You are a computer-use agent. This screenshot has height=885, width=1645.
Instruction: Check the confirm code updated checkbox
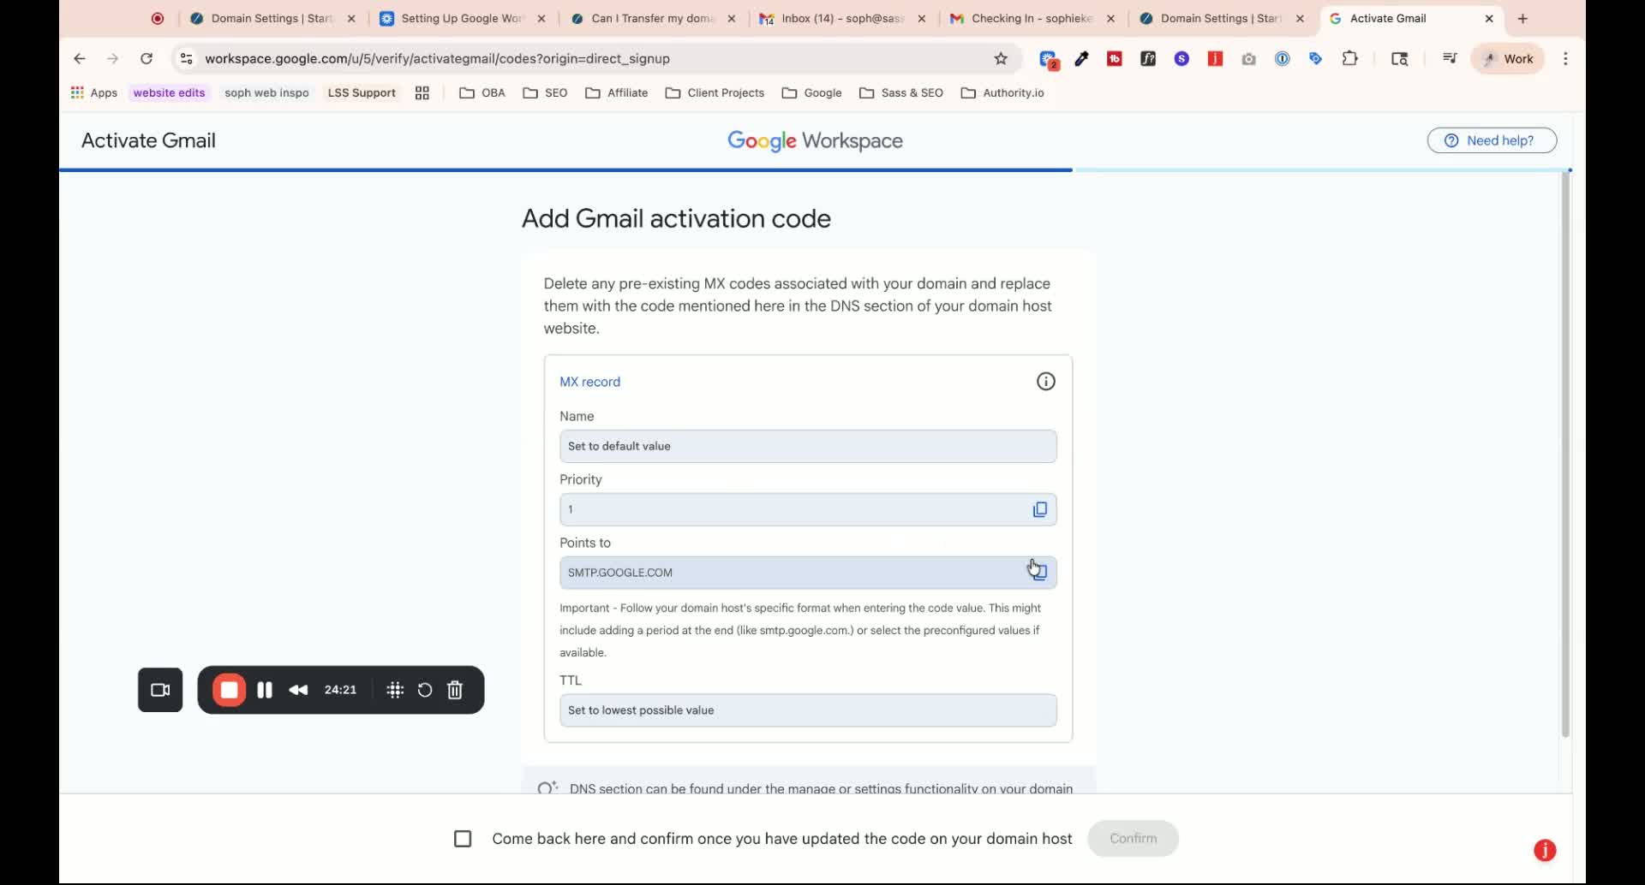point(463,839)
